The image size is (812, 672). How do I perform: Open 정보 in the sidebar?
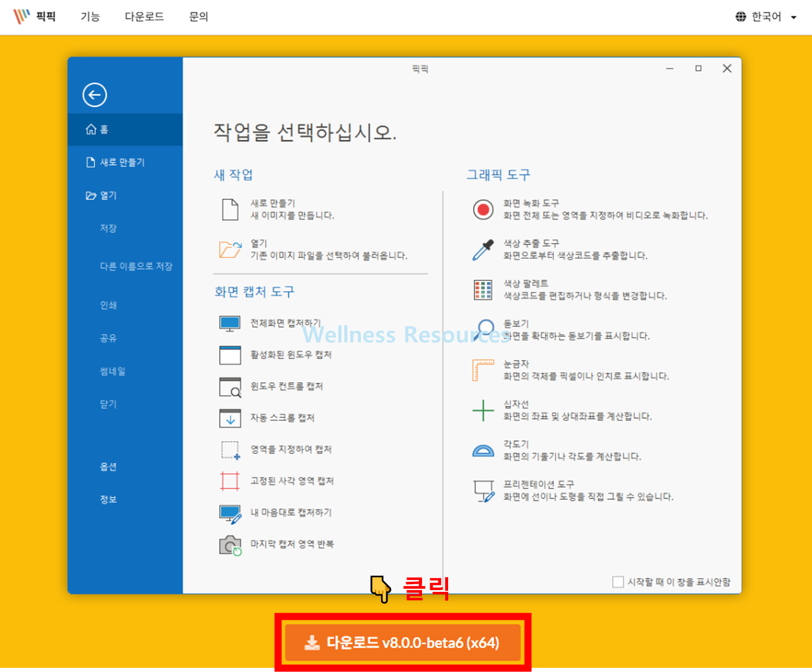tap(108, 499)
